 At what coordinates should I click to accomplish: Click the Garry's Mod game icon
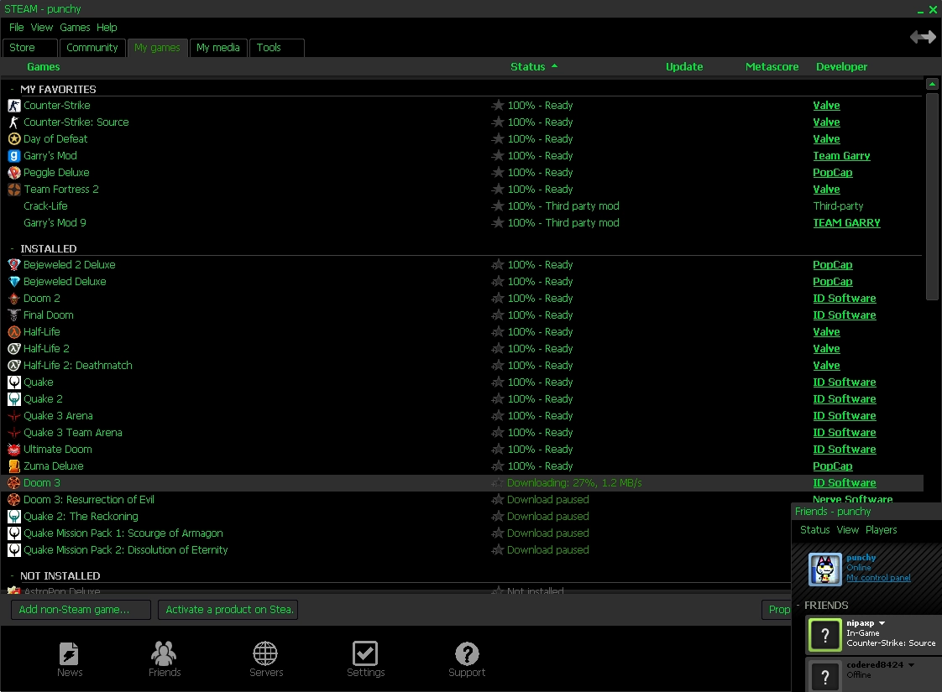pos(13,156)
